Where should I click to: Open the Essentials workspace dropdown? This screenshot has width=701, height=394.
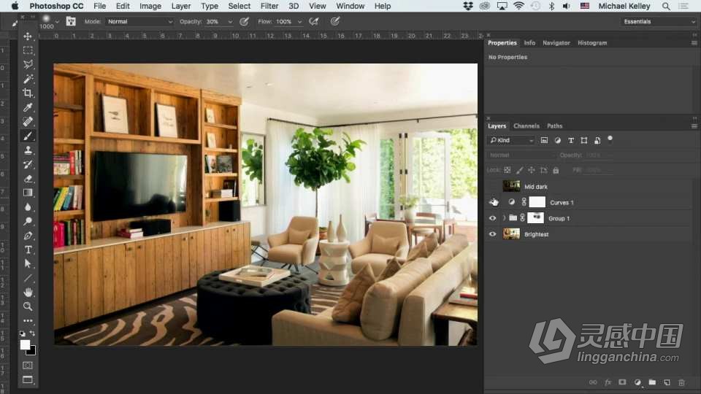tap(659, 21)
